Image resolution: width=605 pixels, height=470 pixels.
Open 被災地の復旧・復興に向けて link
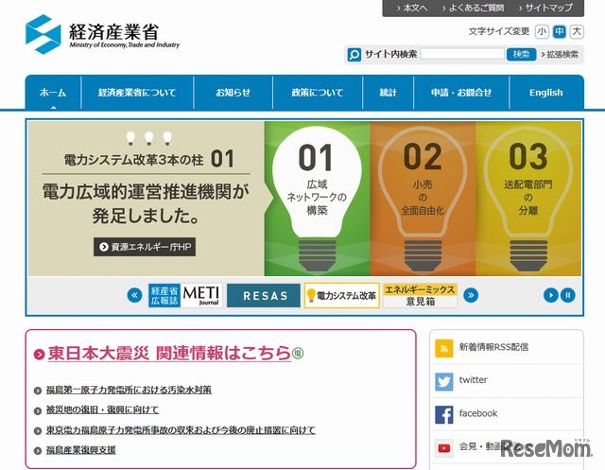102,409
